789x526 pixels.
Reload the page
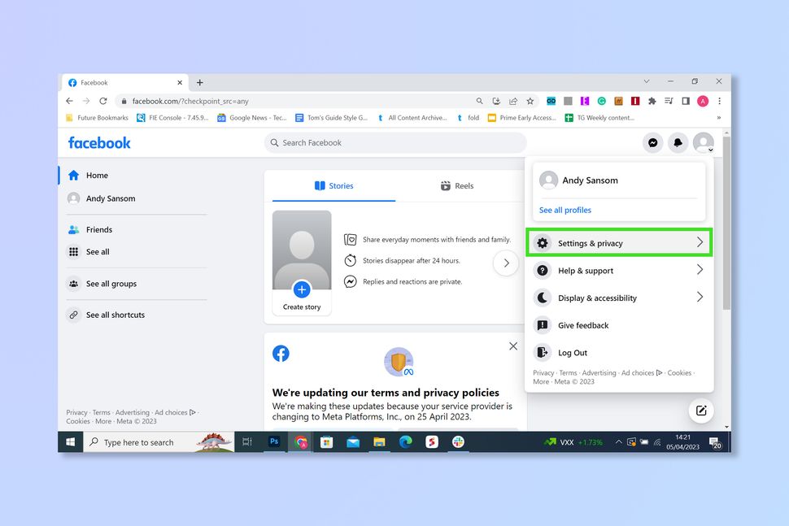103,101
